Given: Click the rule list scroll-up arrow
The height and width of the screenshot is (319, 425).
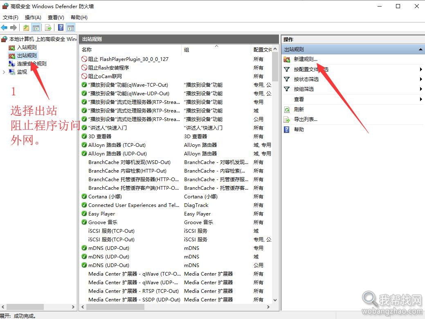Looking at the screenshot, I should (275, 49).
